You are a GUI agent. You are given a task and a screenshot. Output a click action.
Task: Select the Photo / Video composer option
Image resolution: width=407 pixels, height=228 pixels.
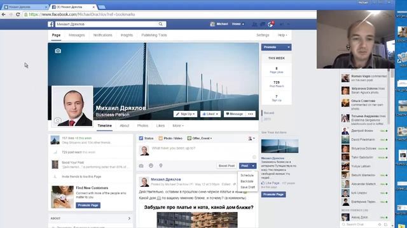(x=170, y=138)
